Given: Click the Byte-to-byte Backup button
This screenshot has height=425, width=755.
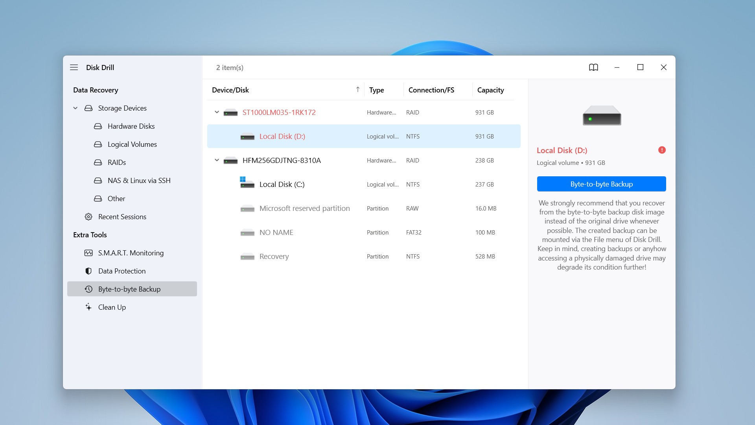Looking at the screenshot, I should point(601,184).
